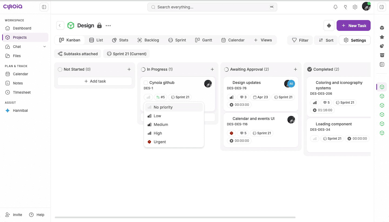The image size is (389, 222).
Task: Add a new view with Views button
Action: pyautogui.click(x=263, y=40)
